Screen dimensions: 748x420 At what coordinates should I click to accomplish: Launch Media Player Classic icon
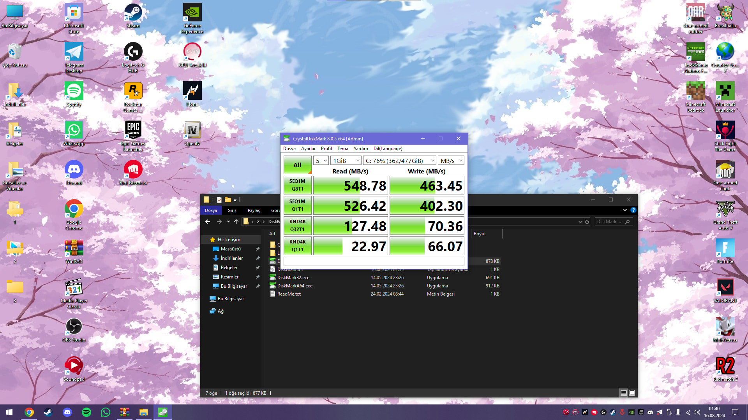74,293
